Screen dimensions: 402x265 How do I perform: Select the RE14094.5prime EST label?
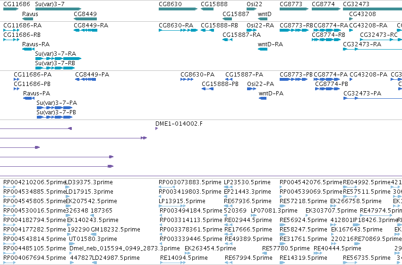pyautogui.click(x=184, y=258)
